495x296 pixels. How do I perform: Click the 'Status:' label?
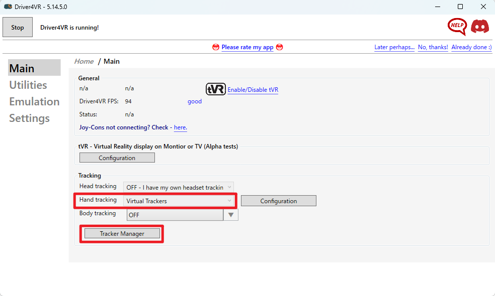tap(88, 114)
